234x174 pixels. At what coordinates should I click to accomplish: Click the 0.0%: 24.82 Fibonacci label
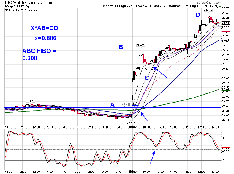click(131, 98)
